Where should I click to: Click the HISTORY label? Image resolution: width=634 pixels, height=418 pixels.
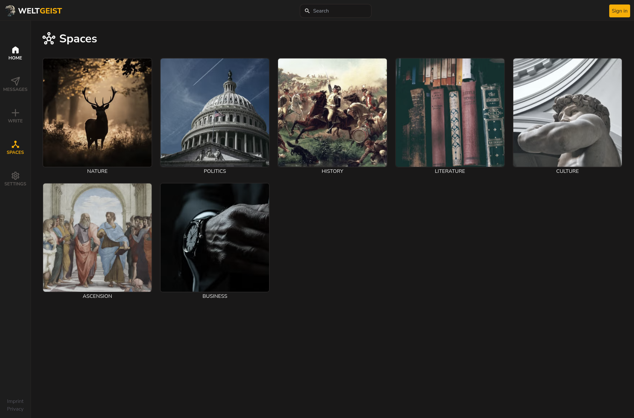(x=332, y=171)
